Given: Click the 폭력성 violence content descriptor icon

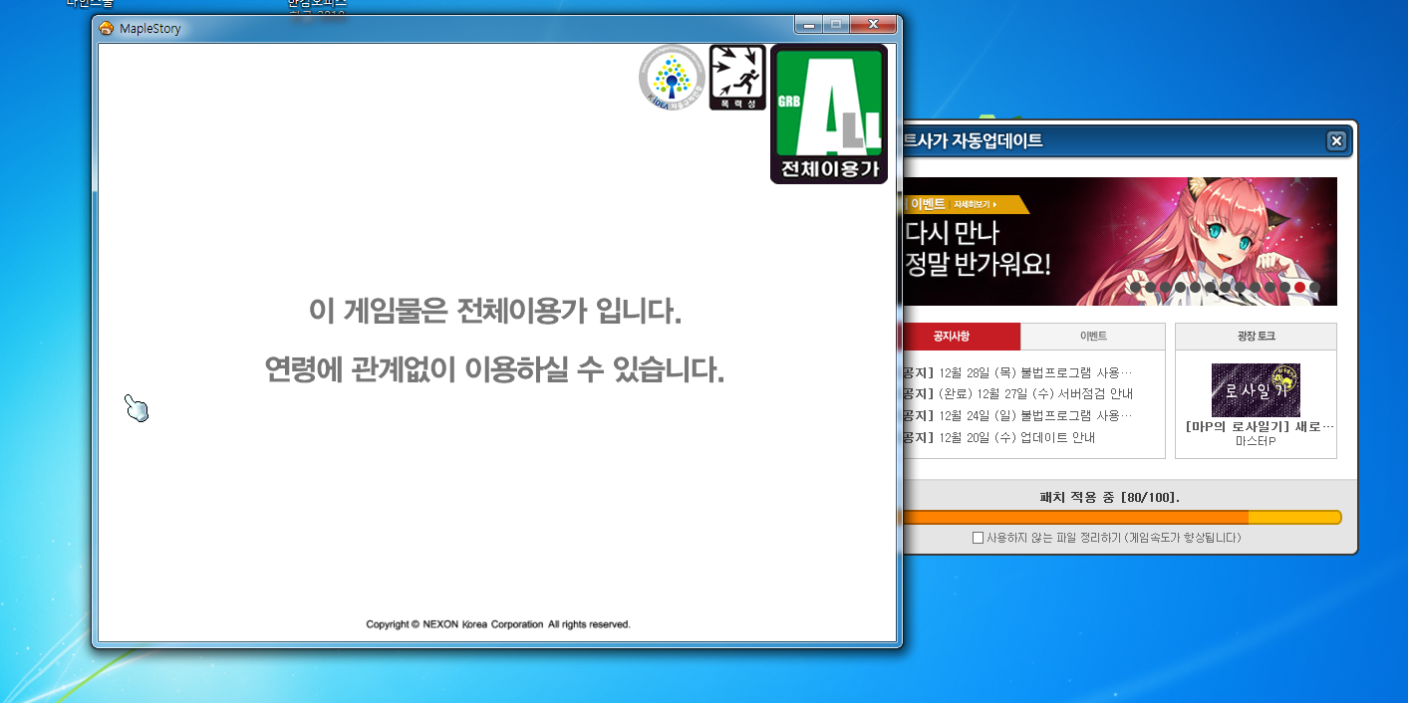Looking at the screenshot, I should pyautogui.click(x=737, y=77).
